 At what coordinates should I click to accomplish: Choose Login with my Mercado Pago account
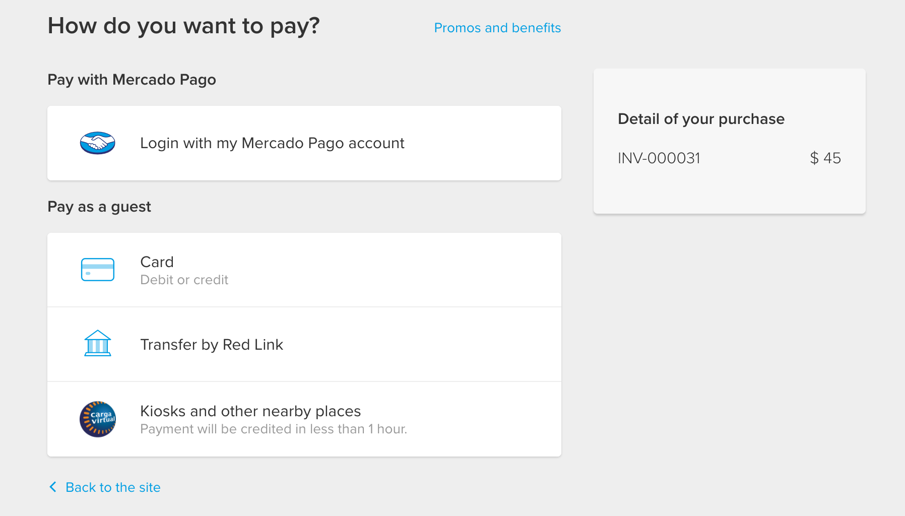point(272,143)
